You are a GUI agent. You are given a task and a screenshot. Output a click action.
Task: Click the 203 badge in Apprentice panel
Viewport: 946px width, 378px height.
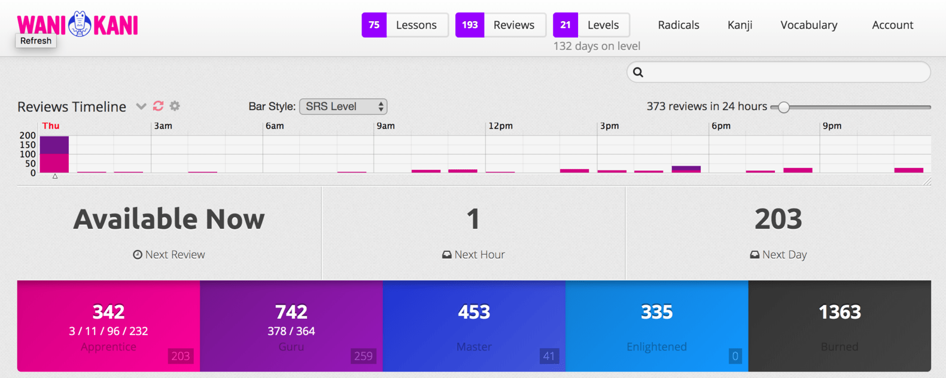click(181, 356)
